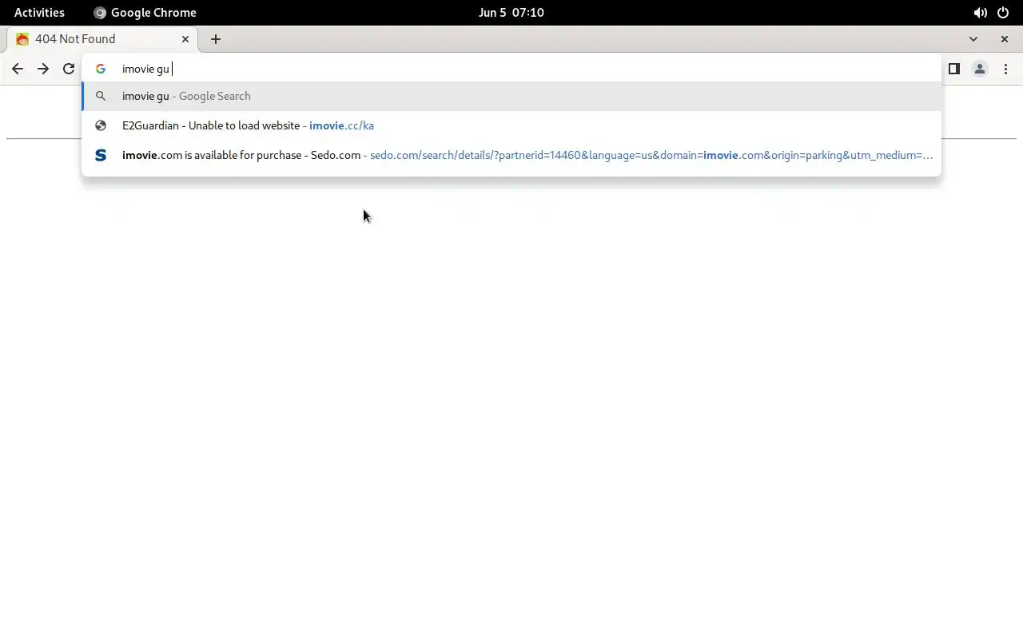Open a new tab with plus button

(216, 39)
